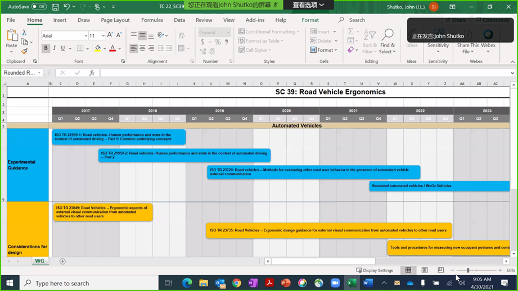Click the Display Settings button

coord(375,270)
